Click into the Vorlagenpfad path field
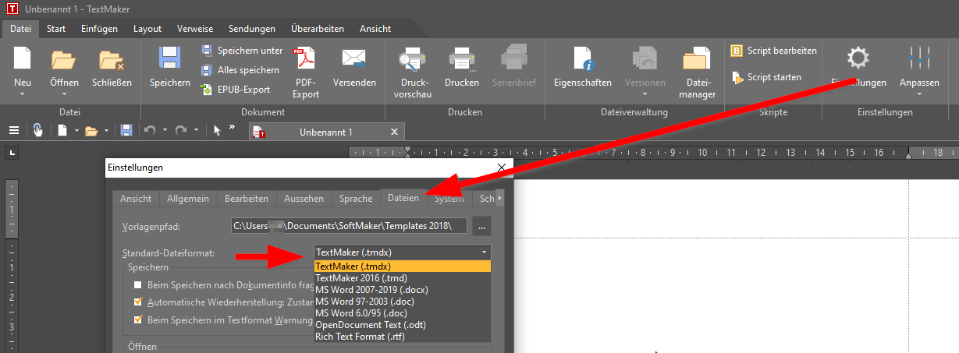The height and width of the screenshot is (353, 959). [350, 226]
